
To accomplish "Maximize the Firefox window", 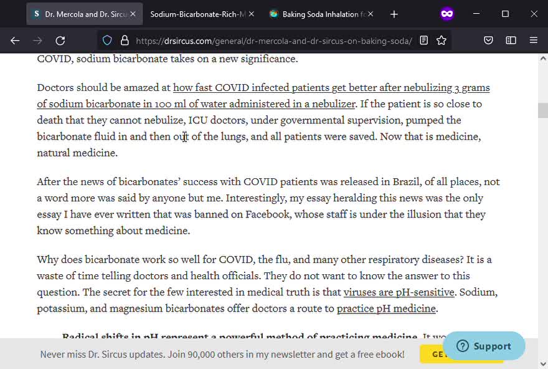I will tap(505, 14).
